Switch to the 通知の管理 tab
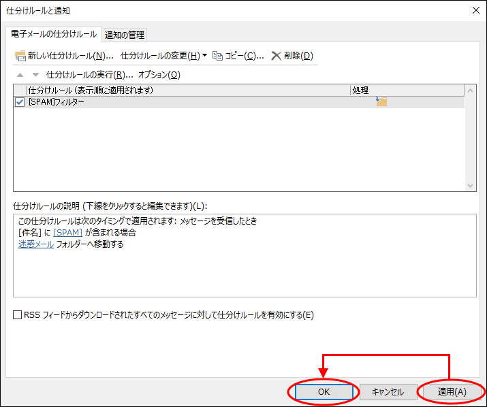Viewport: 487px width, 407px height. coord(125,35)
